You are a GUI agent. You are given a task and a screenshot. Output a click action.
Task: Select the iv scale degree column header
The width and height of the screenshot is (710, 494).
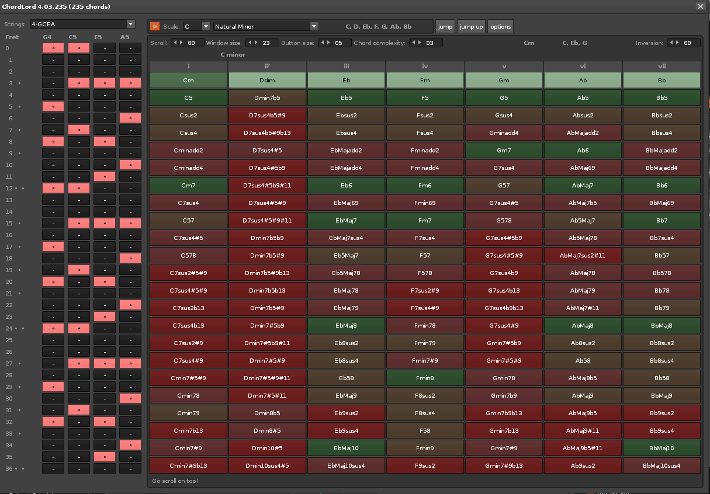425,67
